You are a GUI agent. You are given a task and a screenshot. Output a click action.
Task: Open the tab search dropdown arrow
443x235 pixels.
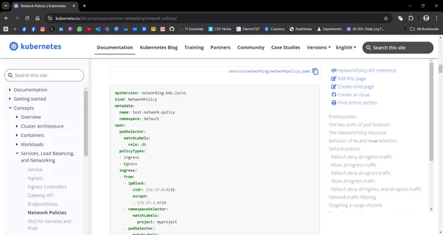click(6, 6)
